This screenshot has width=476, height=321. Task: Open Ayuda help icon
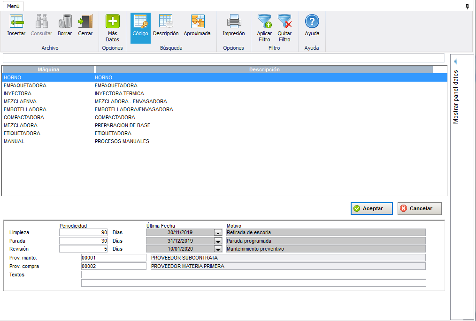(312, 22)
